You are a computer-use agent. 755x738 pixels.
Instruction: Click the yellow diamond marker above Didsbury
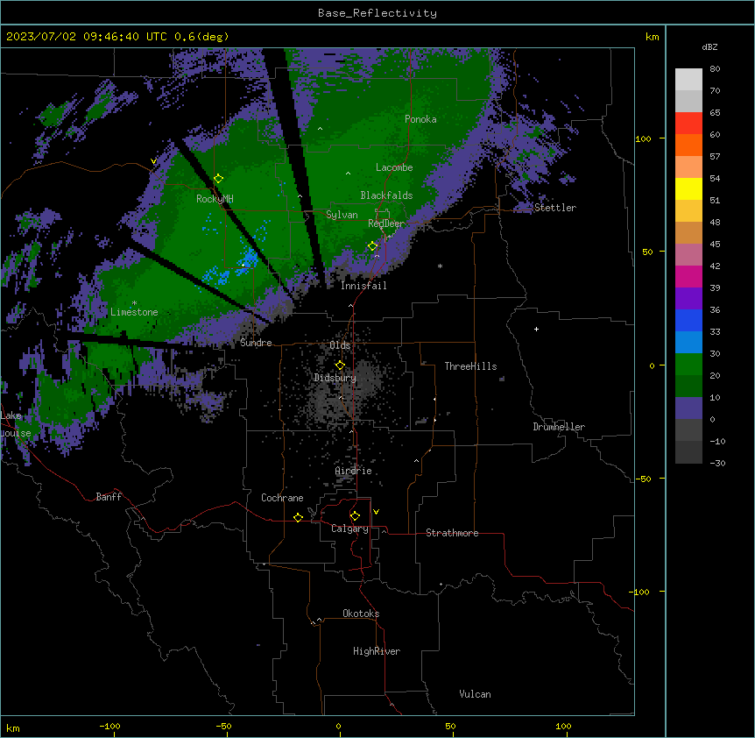340,365
